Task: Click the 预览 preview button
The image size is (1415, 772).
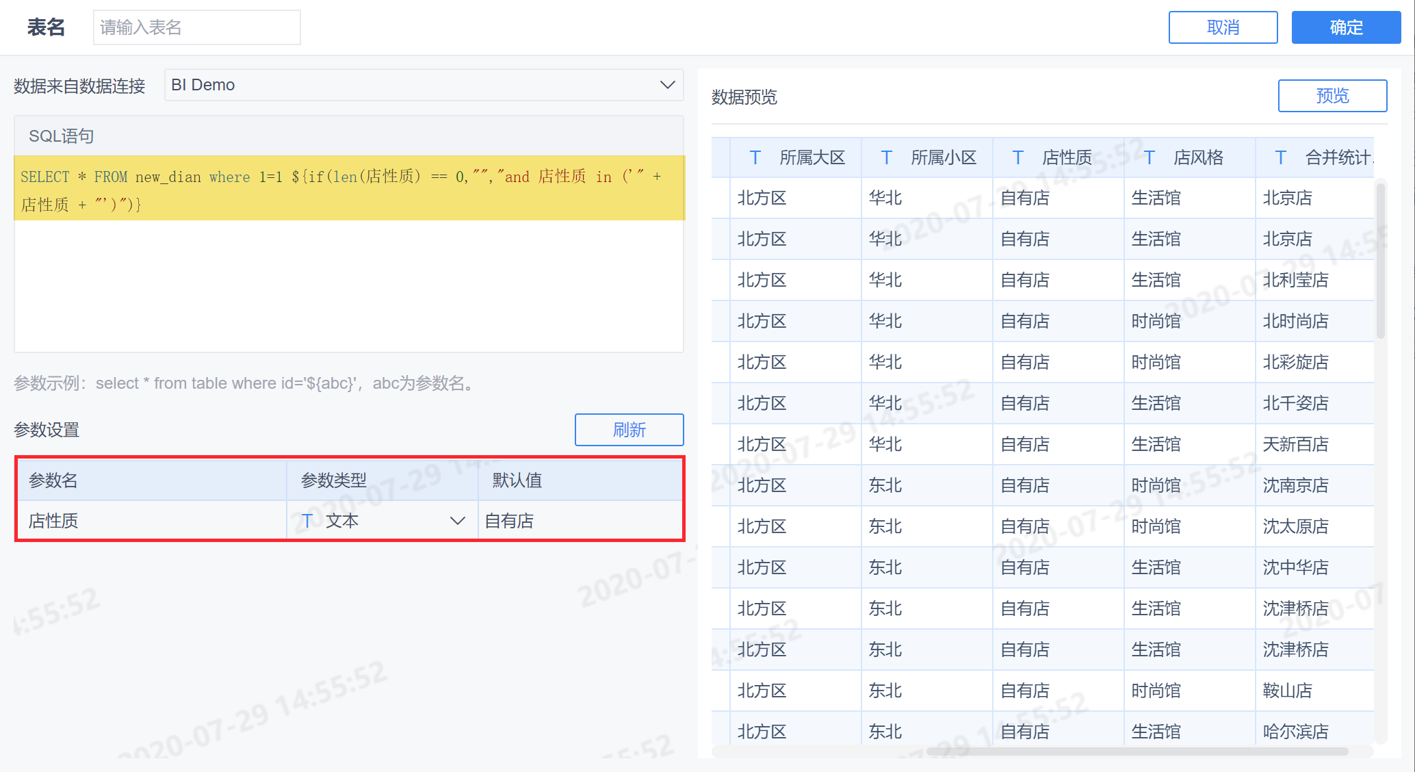Action: (x=1332, y=96)
